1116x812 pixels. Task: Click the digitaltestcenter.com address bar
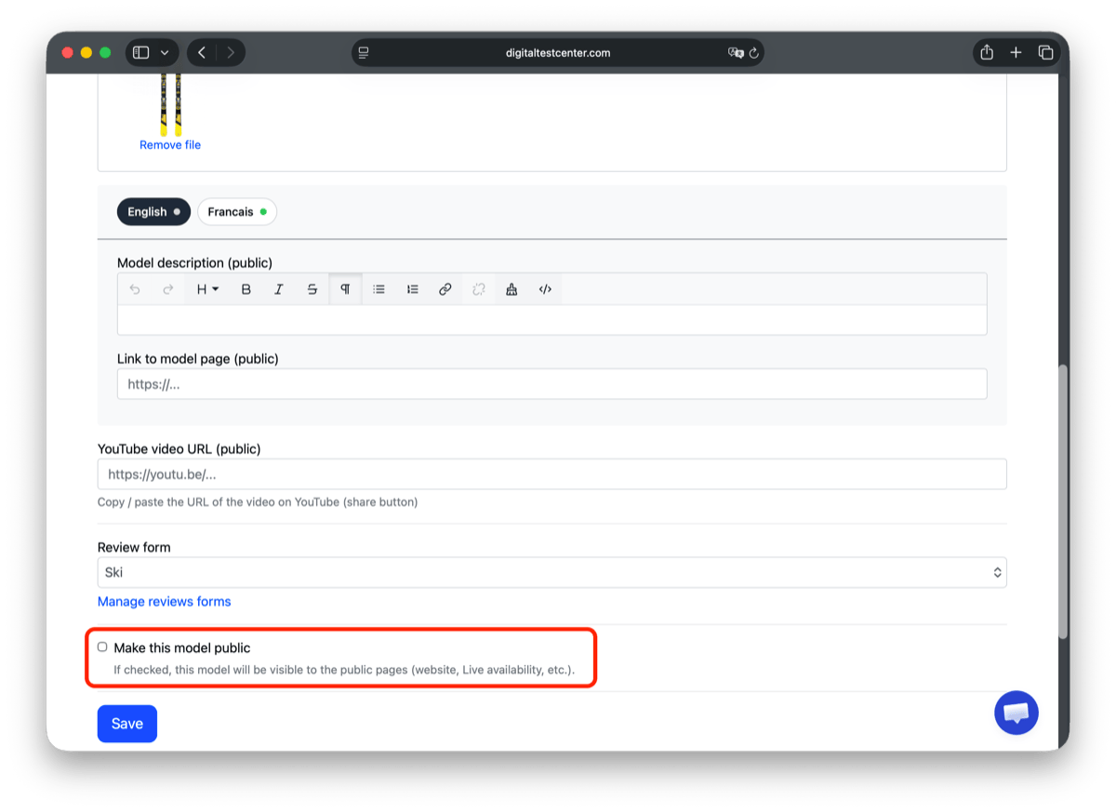coord(557,53)
